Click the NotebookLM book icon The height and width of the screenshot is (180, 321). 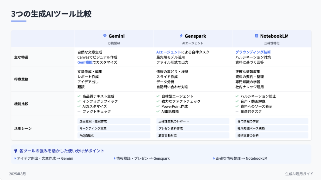(x=257, y=36)
